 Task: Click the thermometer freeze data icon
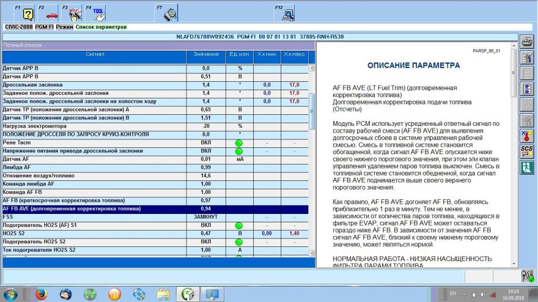click(x=526, y=136)
